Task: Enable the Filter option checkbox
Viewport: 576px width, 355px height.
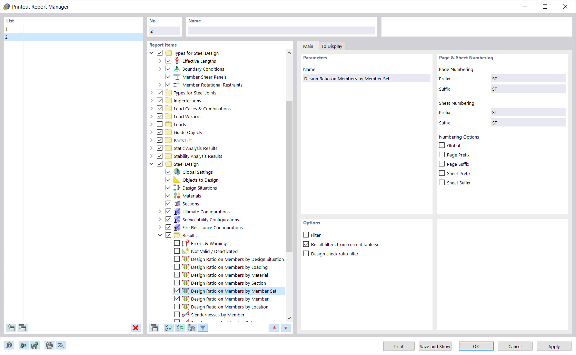Action: [306, 235]
